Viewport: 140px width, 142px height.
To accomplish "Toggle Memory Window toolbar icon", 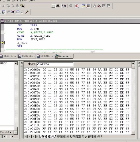I will pyautogui.click(x=18, y=12).
